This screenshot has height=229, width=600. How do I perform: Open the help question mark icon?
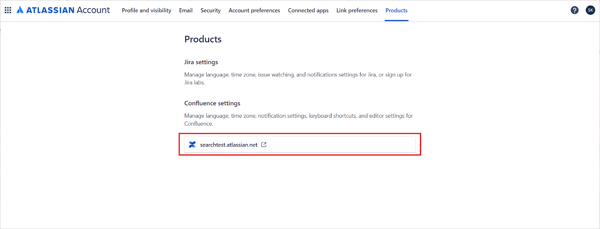574,10
